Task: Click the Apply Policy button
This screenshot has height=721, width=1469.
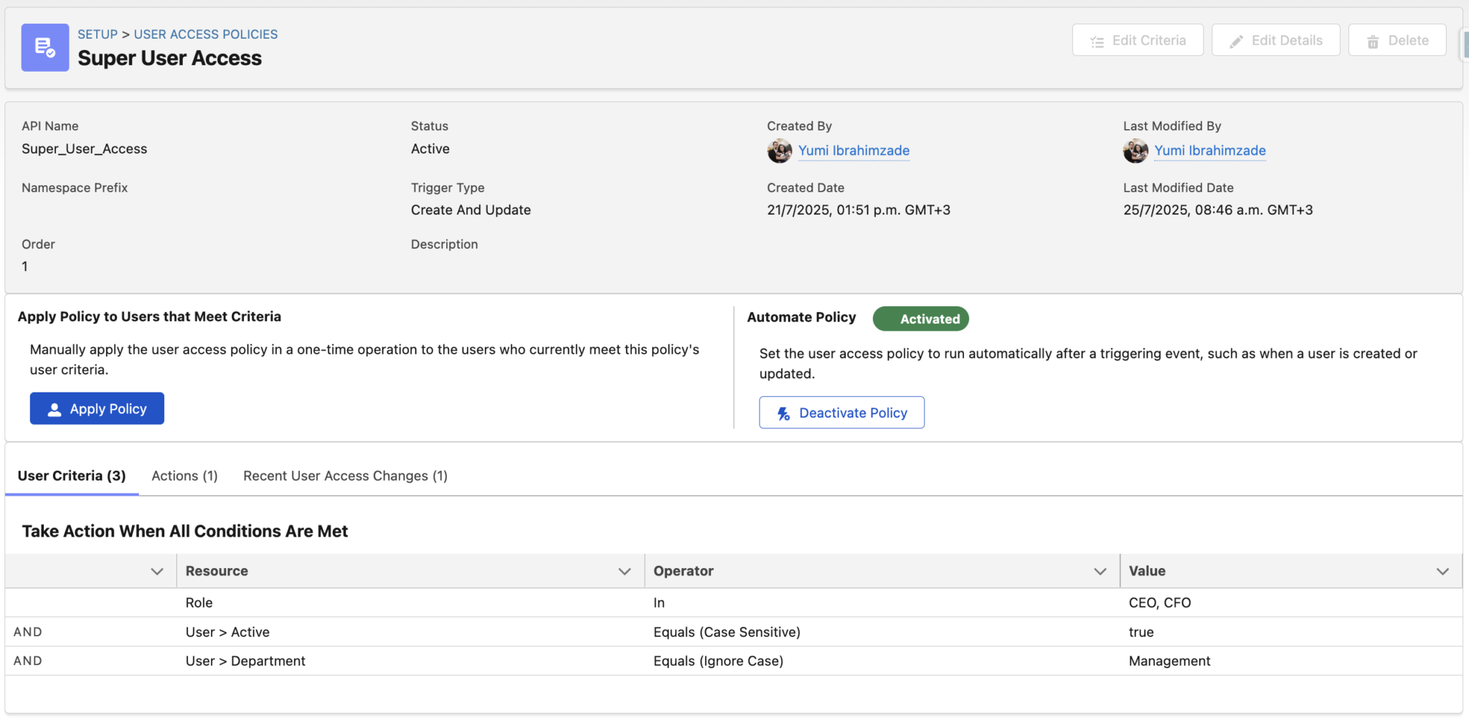Action: click(x=97, y=408)
